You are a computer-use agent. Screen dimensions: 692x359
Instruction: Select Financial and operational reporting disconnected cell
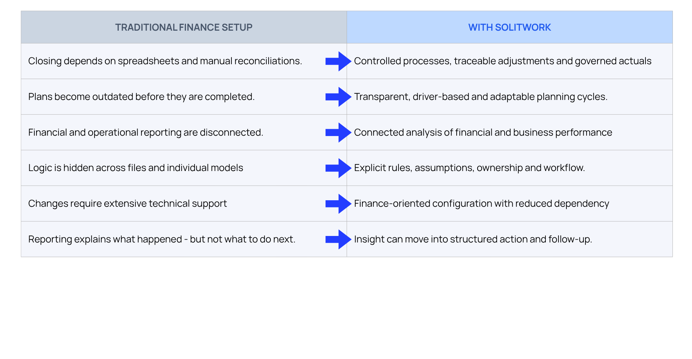pos(184,132)
